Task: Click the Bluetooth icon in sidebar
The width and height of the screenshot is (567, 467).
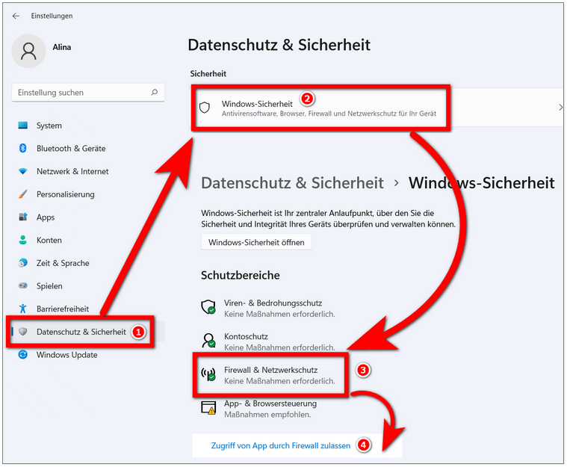Action: [22, 148]
